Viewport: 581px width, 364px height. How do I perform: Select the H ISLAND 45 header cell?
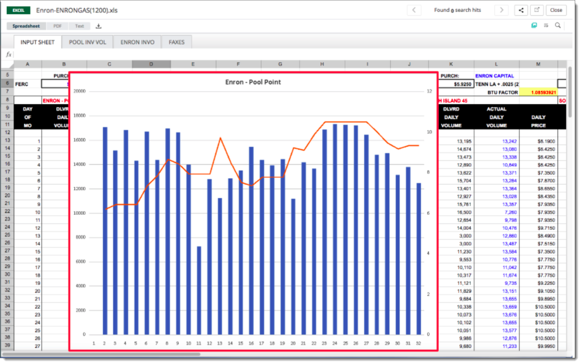[456, 101]
